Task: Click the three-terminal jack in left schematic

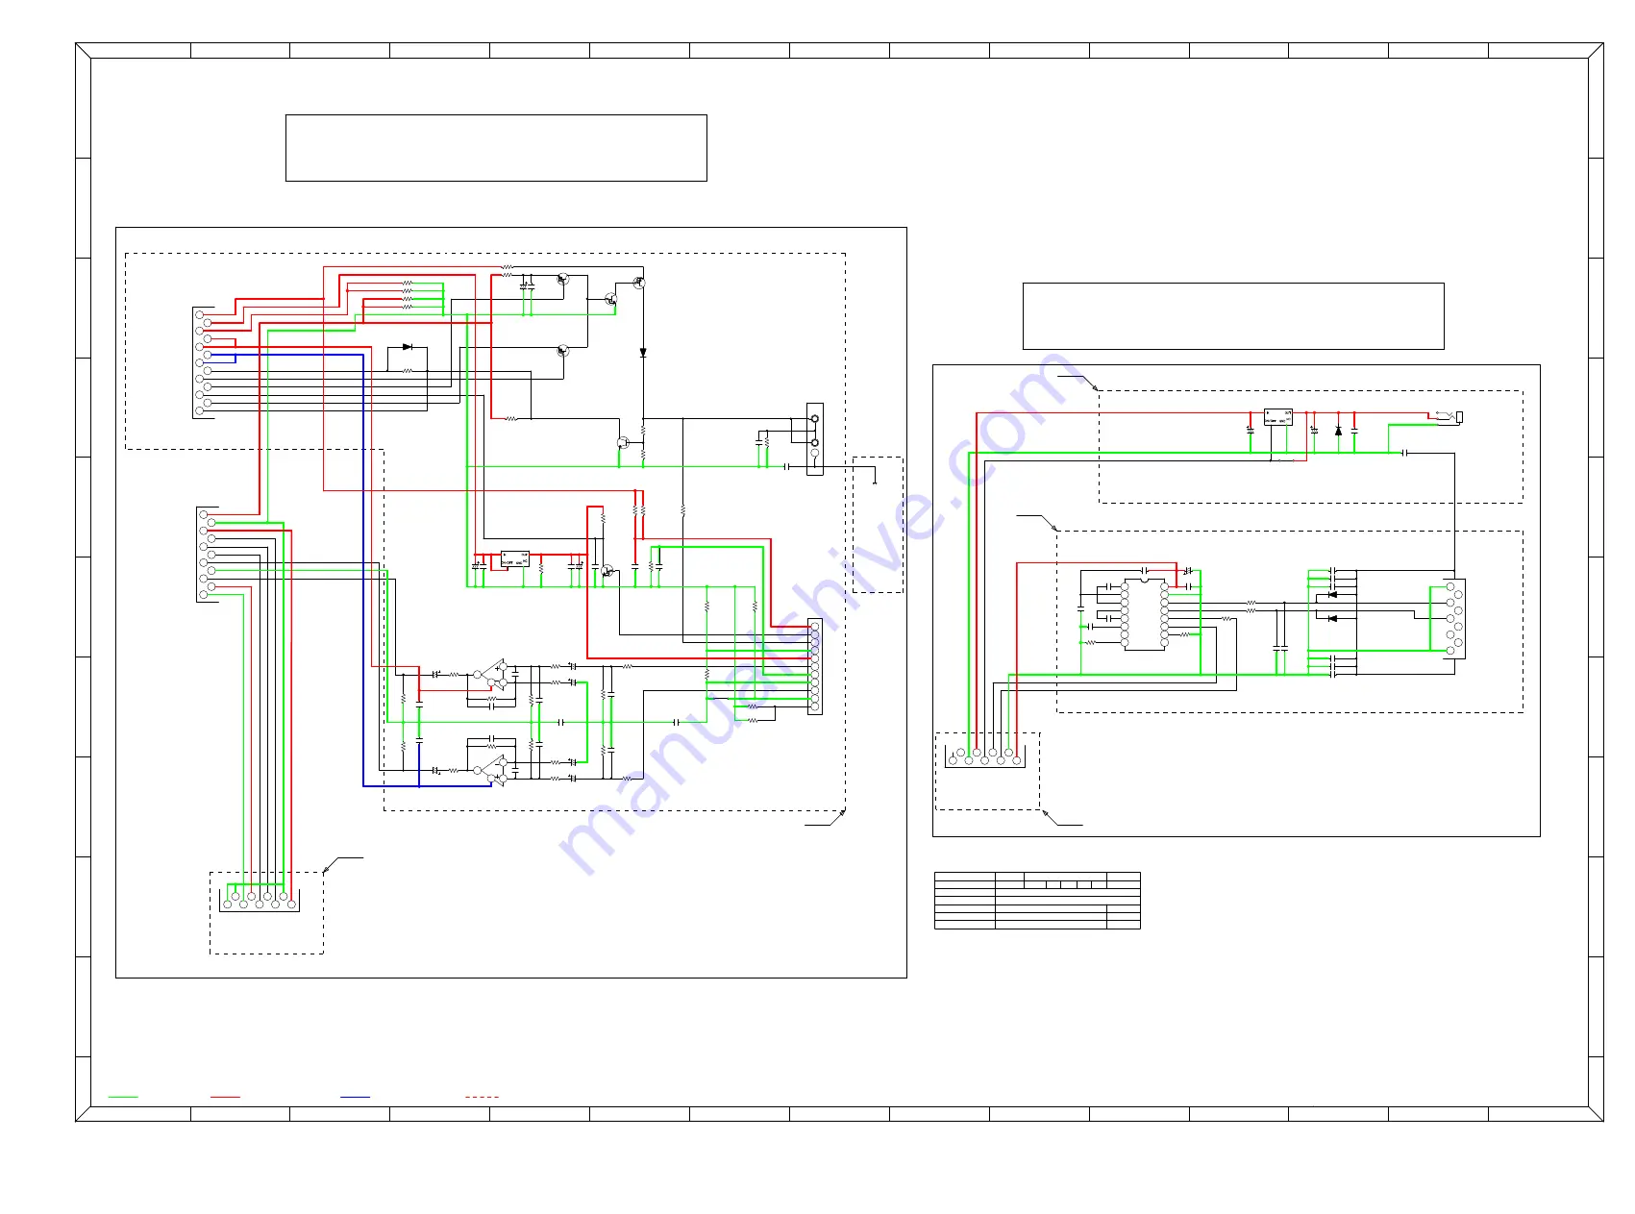Action: (815, 438)
